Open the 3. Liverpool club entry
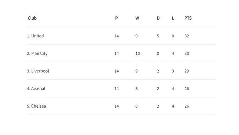 point(38,71)
